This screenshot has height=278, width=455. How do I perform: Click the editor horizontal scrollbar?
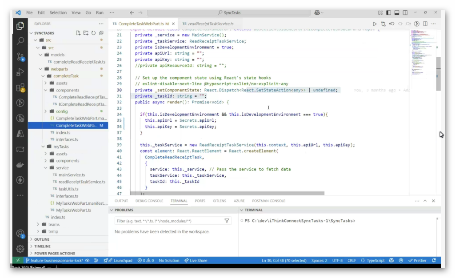point(227,193)
